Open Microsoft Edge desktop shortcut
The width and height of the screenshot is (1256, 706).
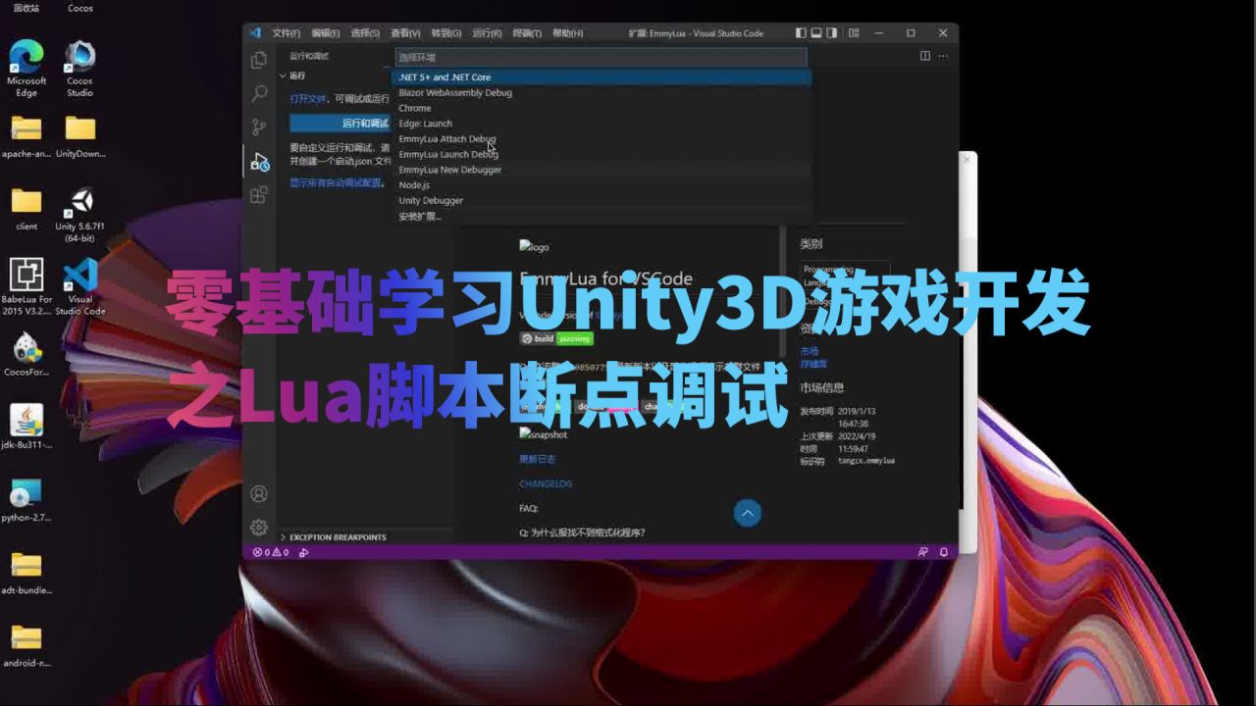click(x=26, y=68)
